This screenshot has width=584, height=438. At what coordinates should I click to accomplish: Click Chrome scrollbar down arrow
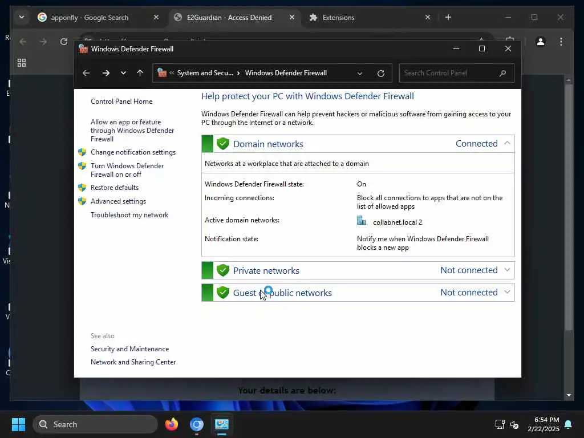(x=569, y=395)
